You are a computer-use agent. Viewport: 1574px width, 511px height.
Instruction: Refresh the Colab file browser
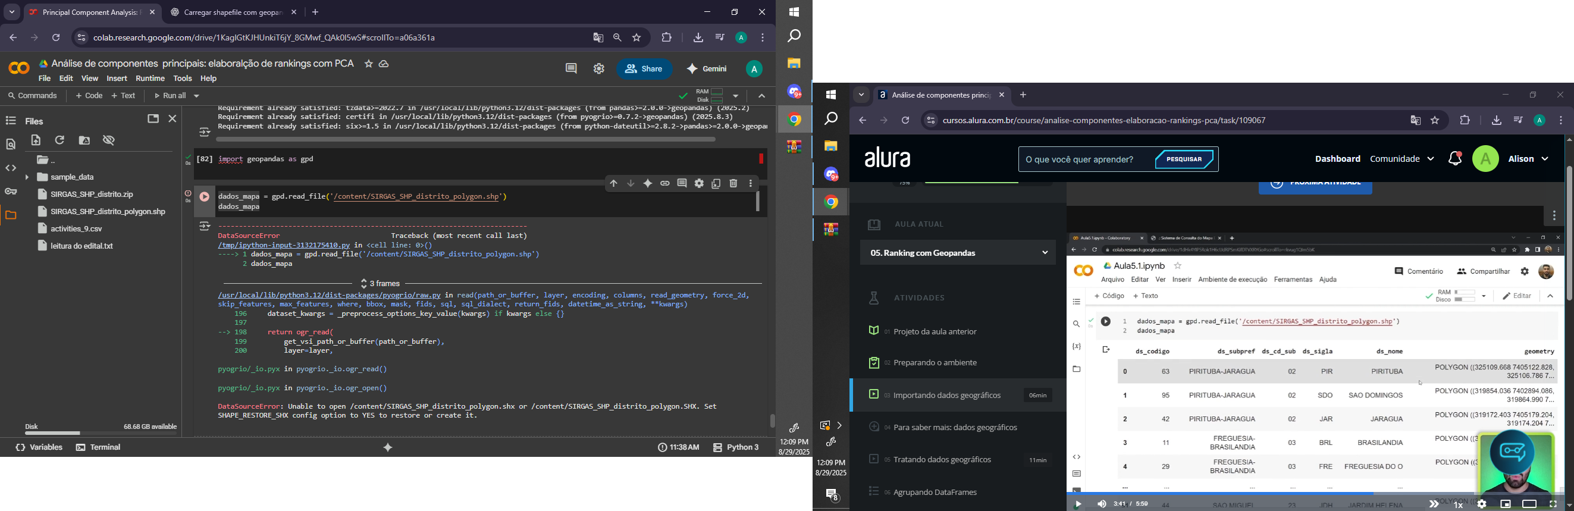60,140
